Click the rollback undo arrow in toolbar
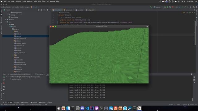This screenshot has height=111, width=198. point(191,7)
